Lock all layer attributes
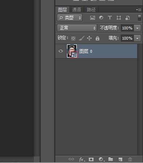 (x=98, y=38)
